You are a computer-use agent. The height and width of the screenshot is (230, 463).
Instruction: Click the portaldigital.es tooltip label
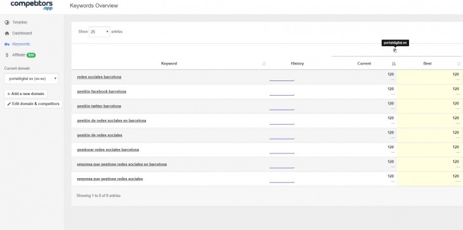[x=395, y=43]
